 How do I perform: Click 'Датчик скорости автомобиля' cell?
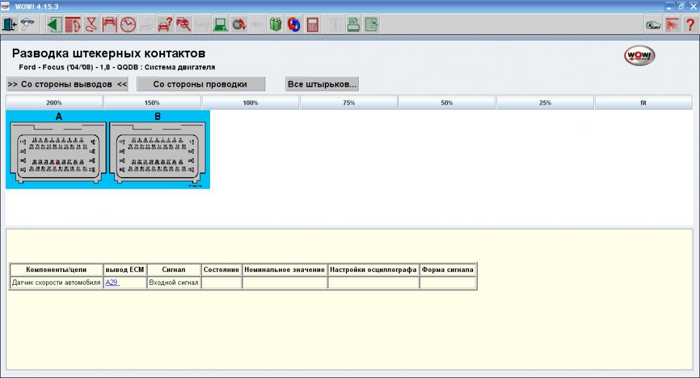point(56,282)
